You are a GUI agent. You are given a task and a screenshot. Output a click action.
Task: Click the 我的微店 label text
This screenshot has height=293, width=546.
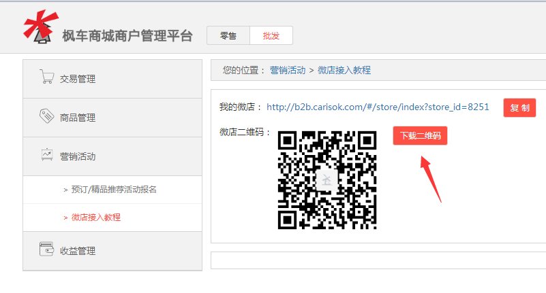[x=240, y=107]
